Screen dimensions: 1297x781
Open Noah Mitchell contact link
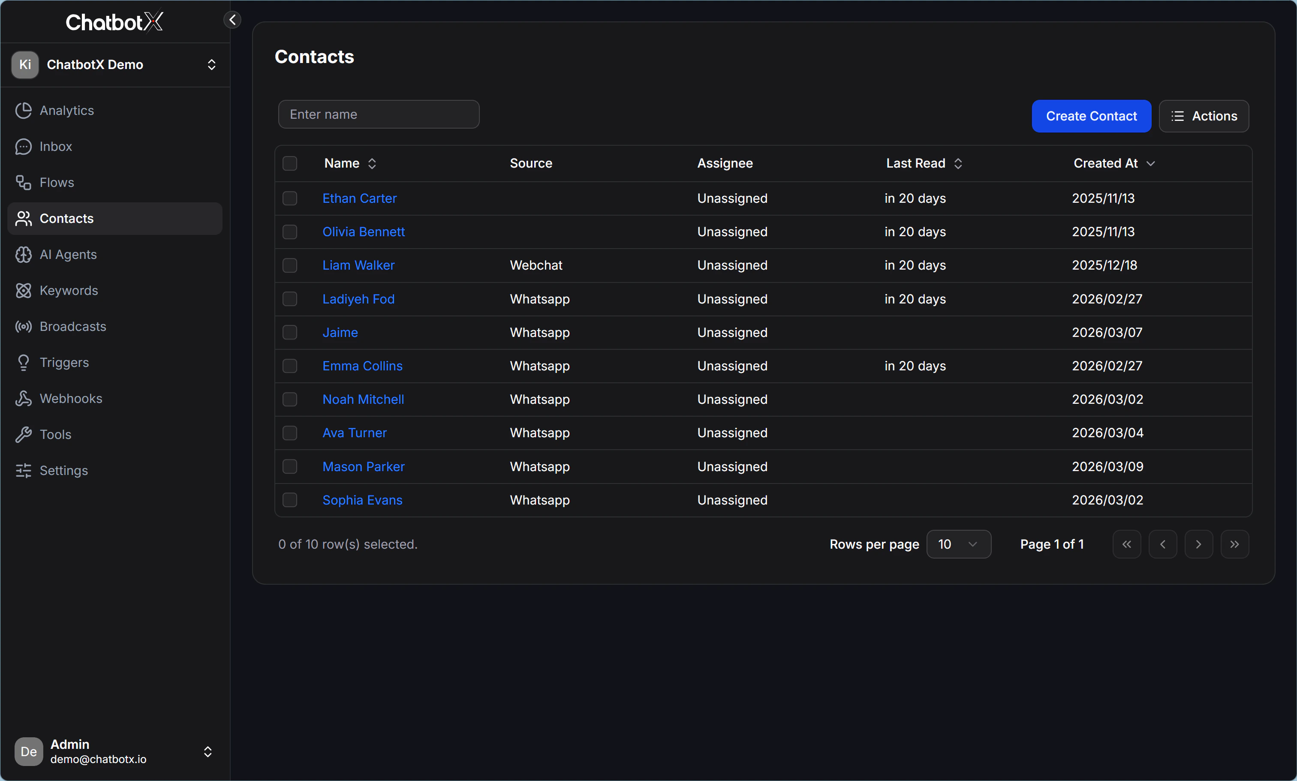click(363, 400)
